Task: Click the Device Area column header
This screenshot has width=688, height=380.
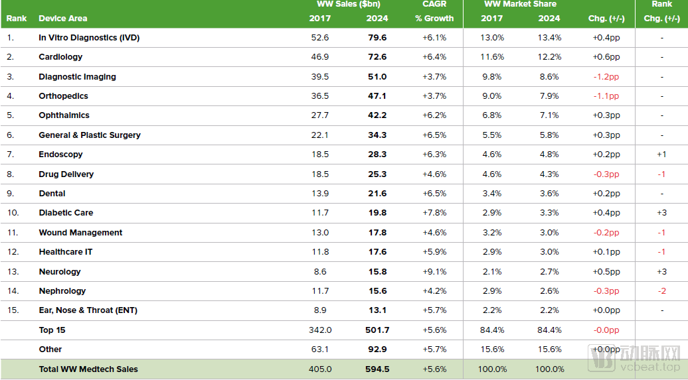Action: point(62,19)
